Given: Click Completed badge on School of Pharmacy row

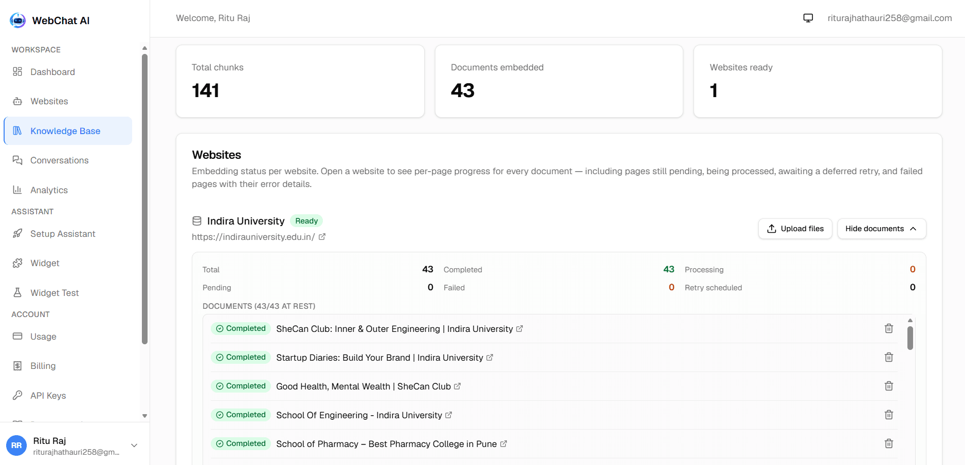Looking at the screenshot, I should coord(241,443).
